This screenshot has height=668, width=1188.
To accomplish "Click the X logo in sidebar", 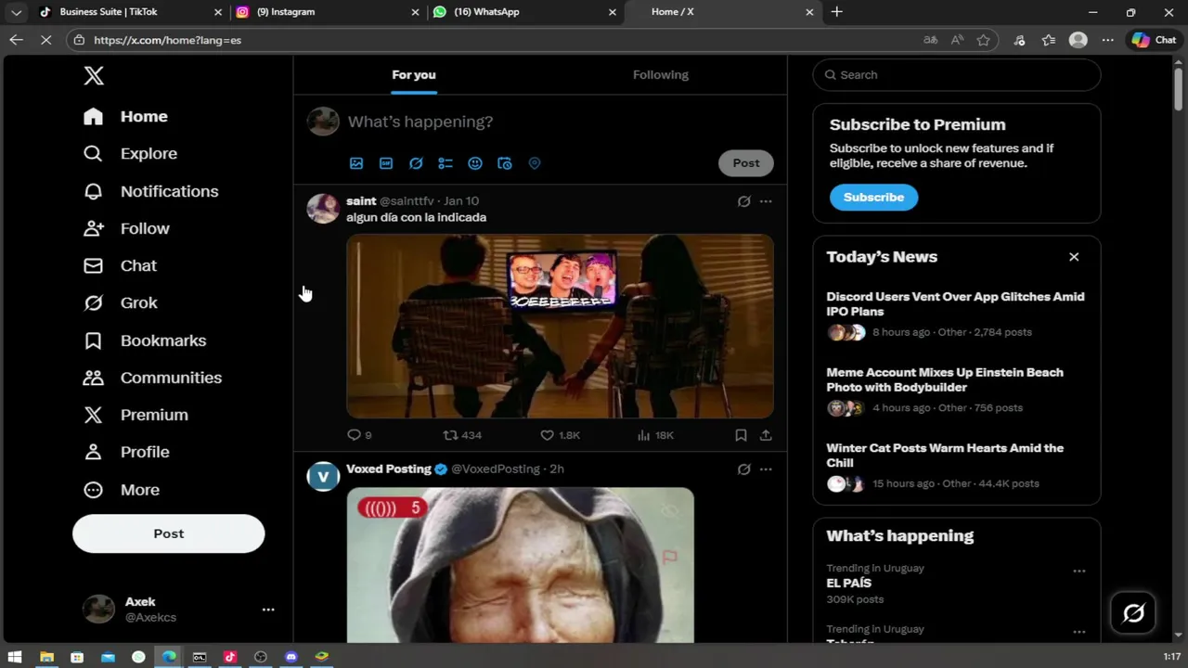I will tap(94, 76).
